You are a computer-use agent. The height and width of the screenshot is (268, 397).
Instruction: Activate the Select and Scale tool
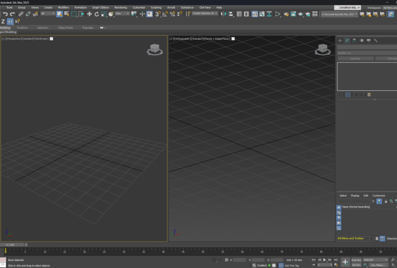(104, 14)
